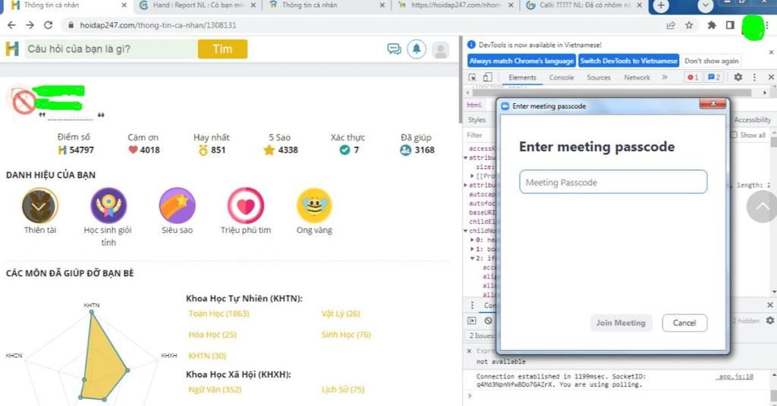777x406 pixels.
Task: Open the Vật Lý (26) subject link
Action: tap(341, 313)
